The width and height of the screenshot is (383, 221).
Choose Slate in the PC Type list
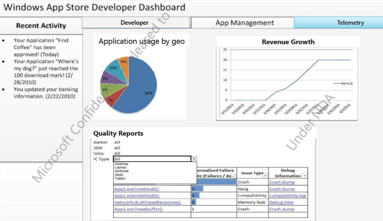pos(119,175)
